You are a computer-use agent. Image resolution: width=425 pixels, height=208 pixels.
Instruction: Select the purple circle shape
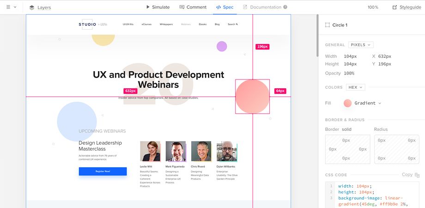[222, 46]
